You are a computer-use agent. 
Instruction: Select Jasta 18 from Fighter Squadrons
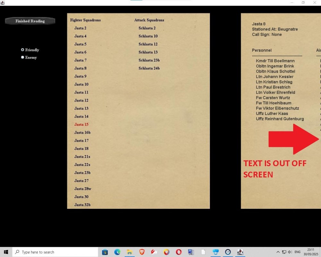81,149
